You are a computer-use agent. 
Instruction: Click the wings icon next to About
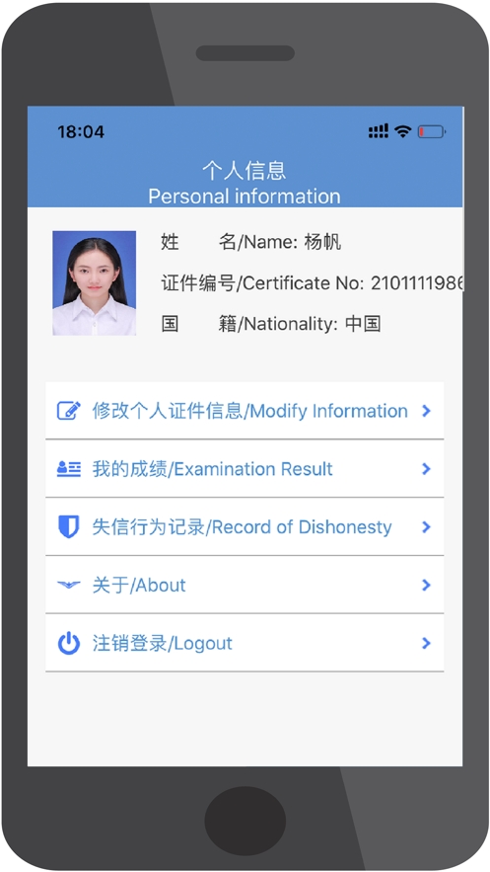coord(69,585)
